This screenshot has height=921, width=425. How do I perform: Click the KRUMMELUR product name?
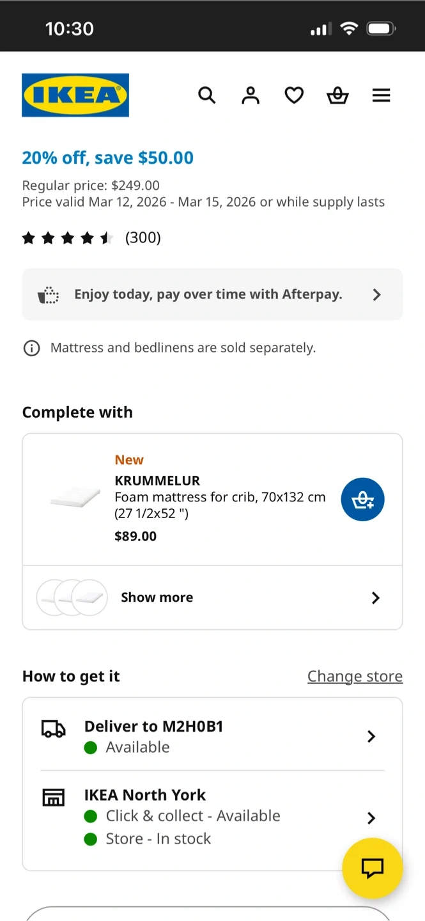(x=157, y=480)
